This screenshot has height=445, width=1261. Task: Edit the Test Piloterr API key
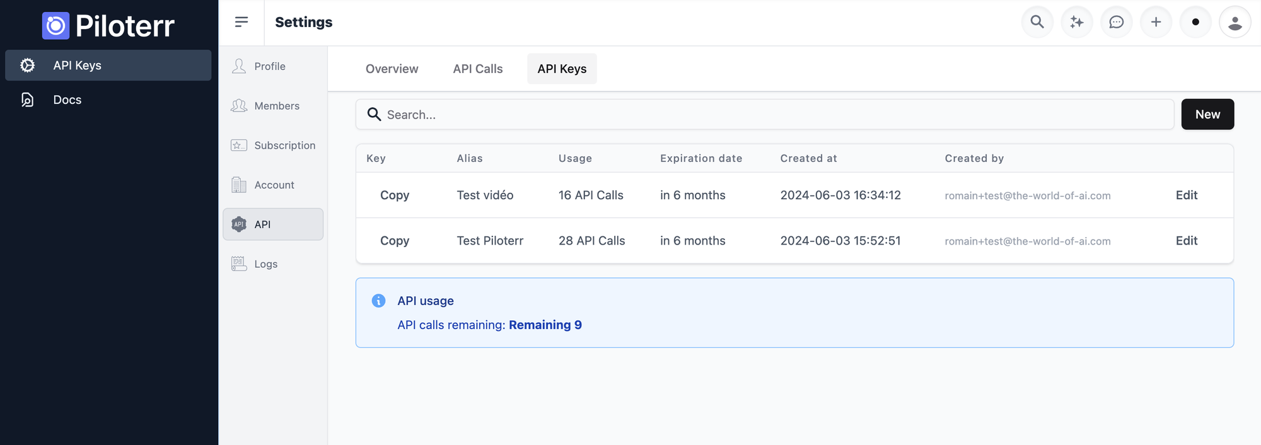tap(1186, 241)
